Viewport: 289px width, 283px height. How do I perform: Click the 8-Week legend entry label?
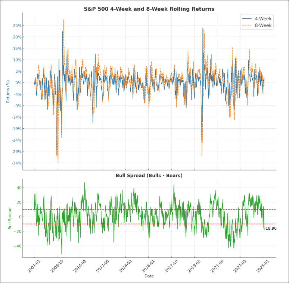coord(263,25)
